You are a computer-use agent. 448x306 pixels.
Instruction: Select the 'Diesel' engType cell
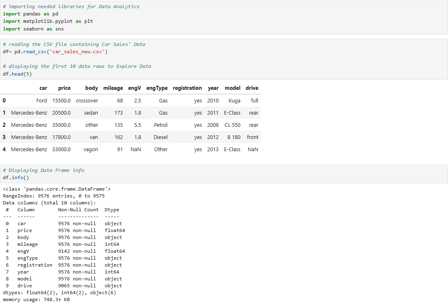point(160,137)
